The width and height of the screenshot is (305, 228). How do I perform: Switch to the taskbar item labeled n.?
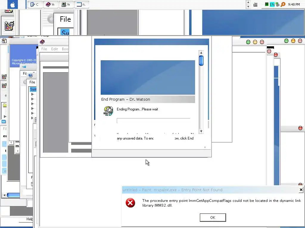[x=82, y=4]
